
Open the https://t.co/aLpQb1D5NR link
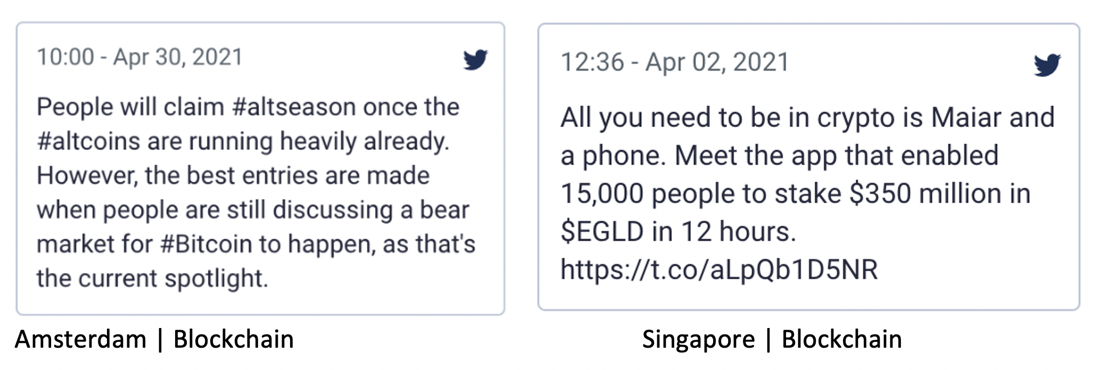coord(719,269)
